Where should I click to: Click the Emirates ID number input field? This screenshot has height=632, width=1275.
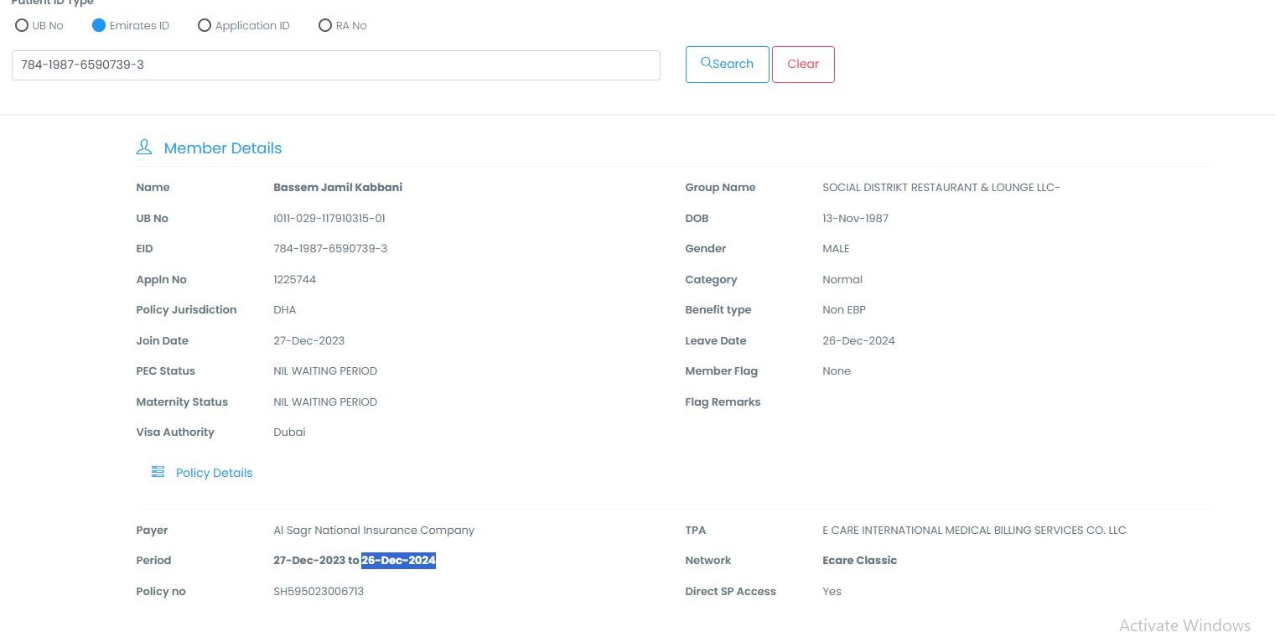pos(335,65)
